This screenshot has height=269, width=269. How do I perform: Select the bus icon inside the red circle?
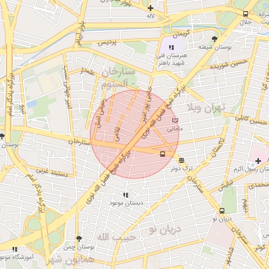pyautogui.click(x=162, y=154)
